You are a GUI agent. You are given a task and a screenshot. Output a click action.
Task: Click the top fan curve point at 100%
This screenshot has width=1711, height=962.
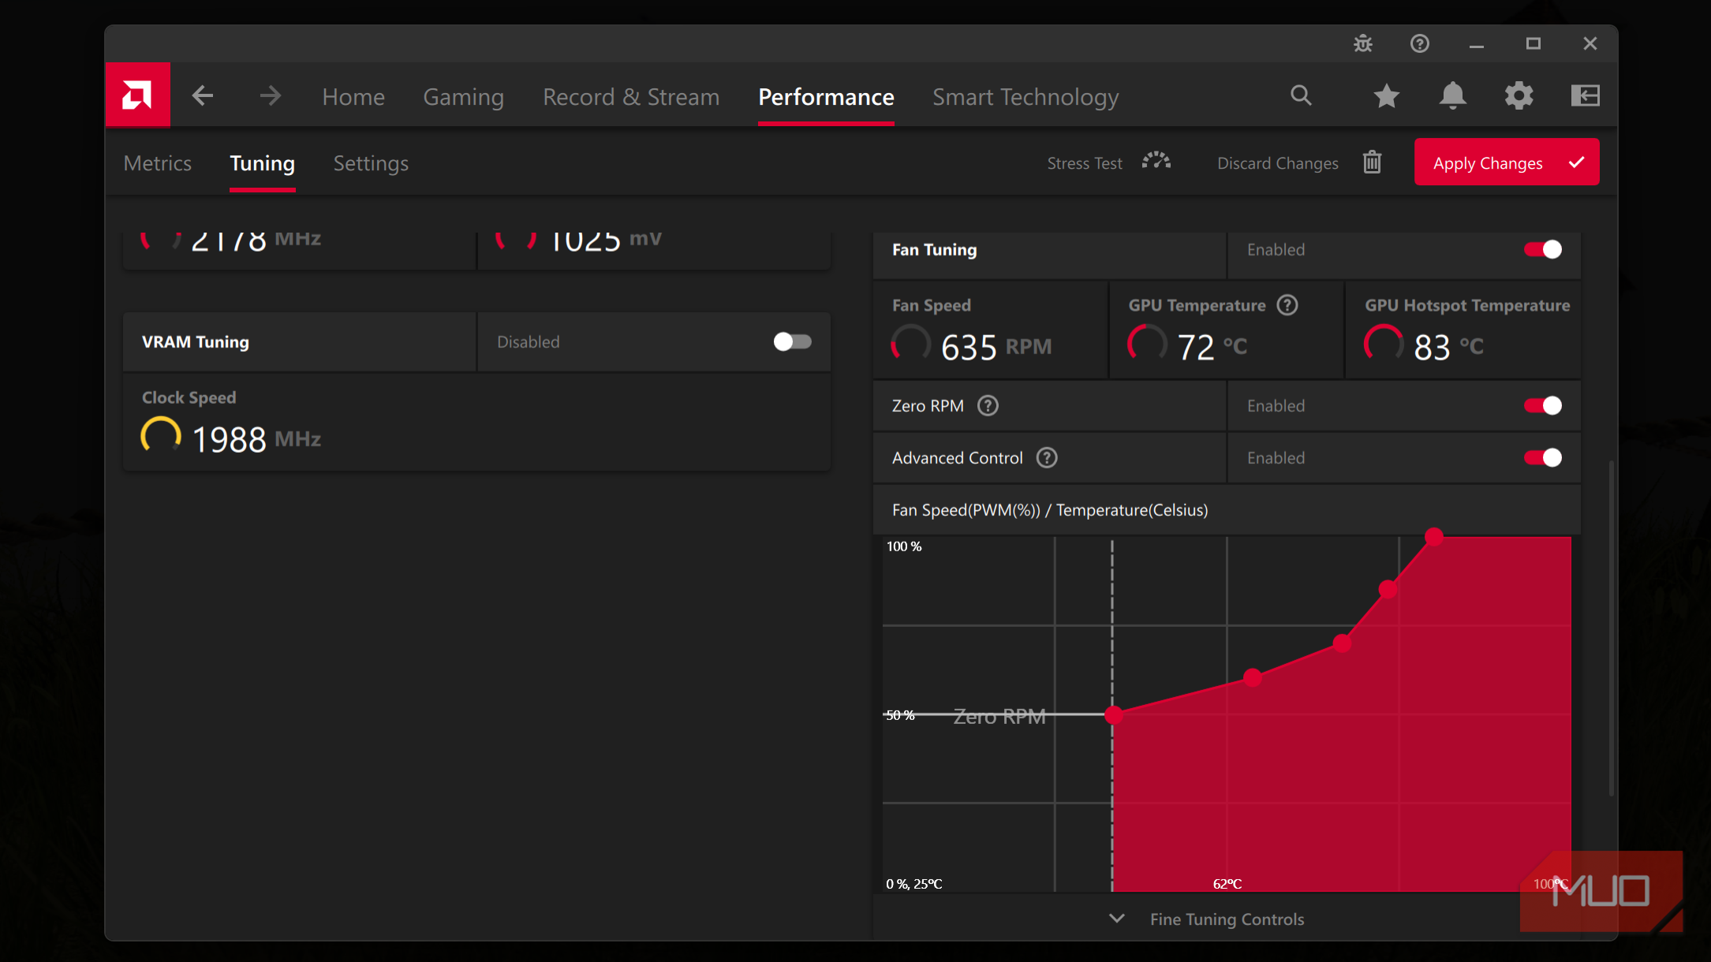pyautogui.click(x=1433, y=537)
